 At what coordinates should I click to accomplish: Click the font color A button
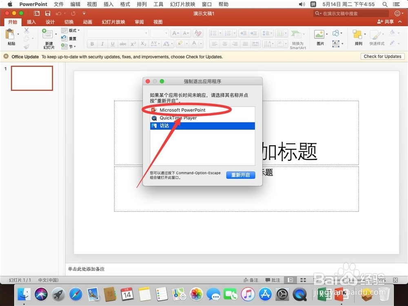(x=194, y=44)
